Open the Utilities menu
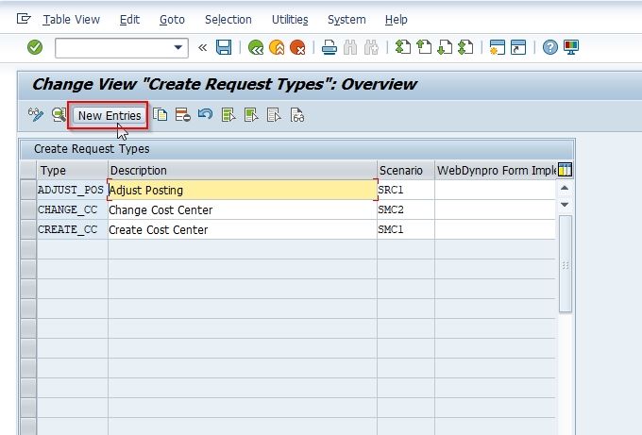This screenshot has width=642, height=435. [290, 20]
